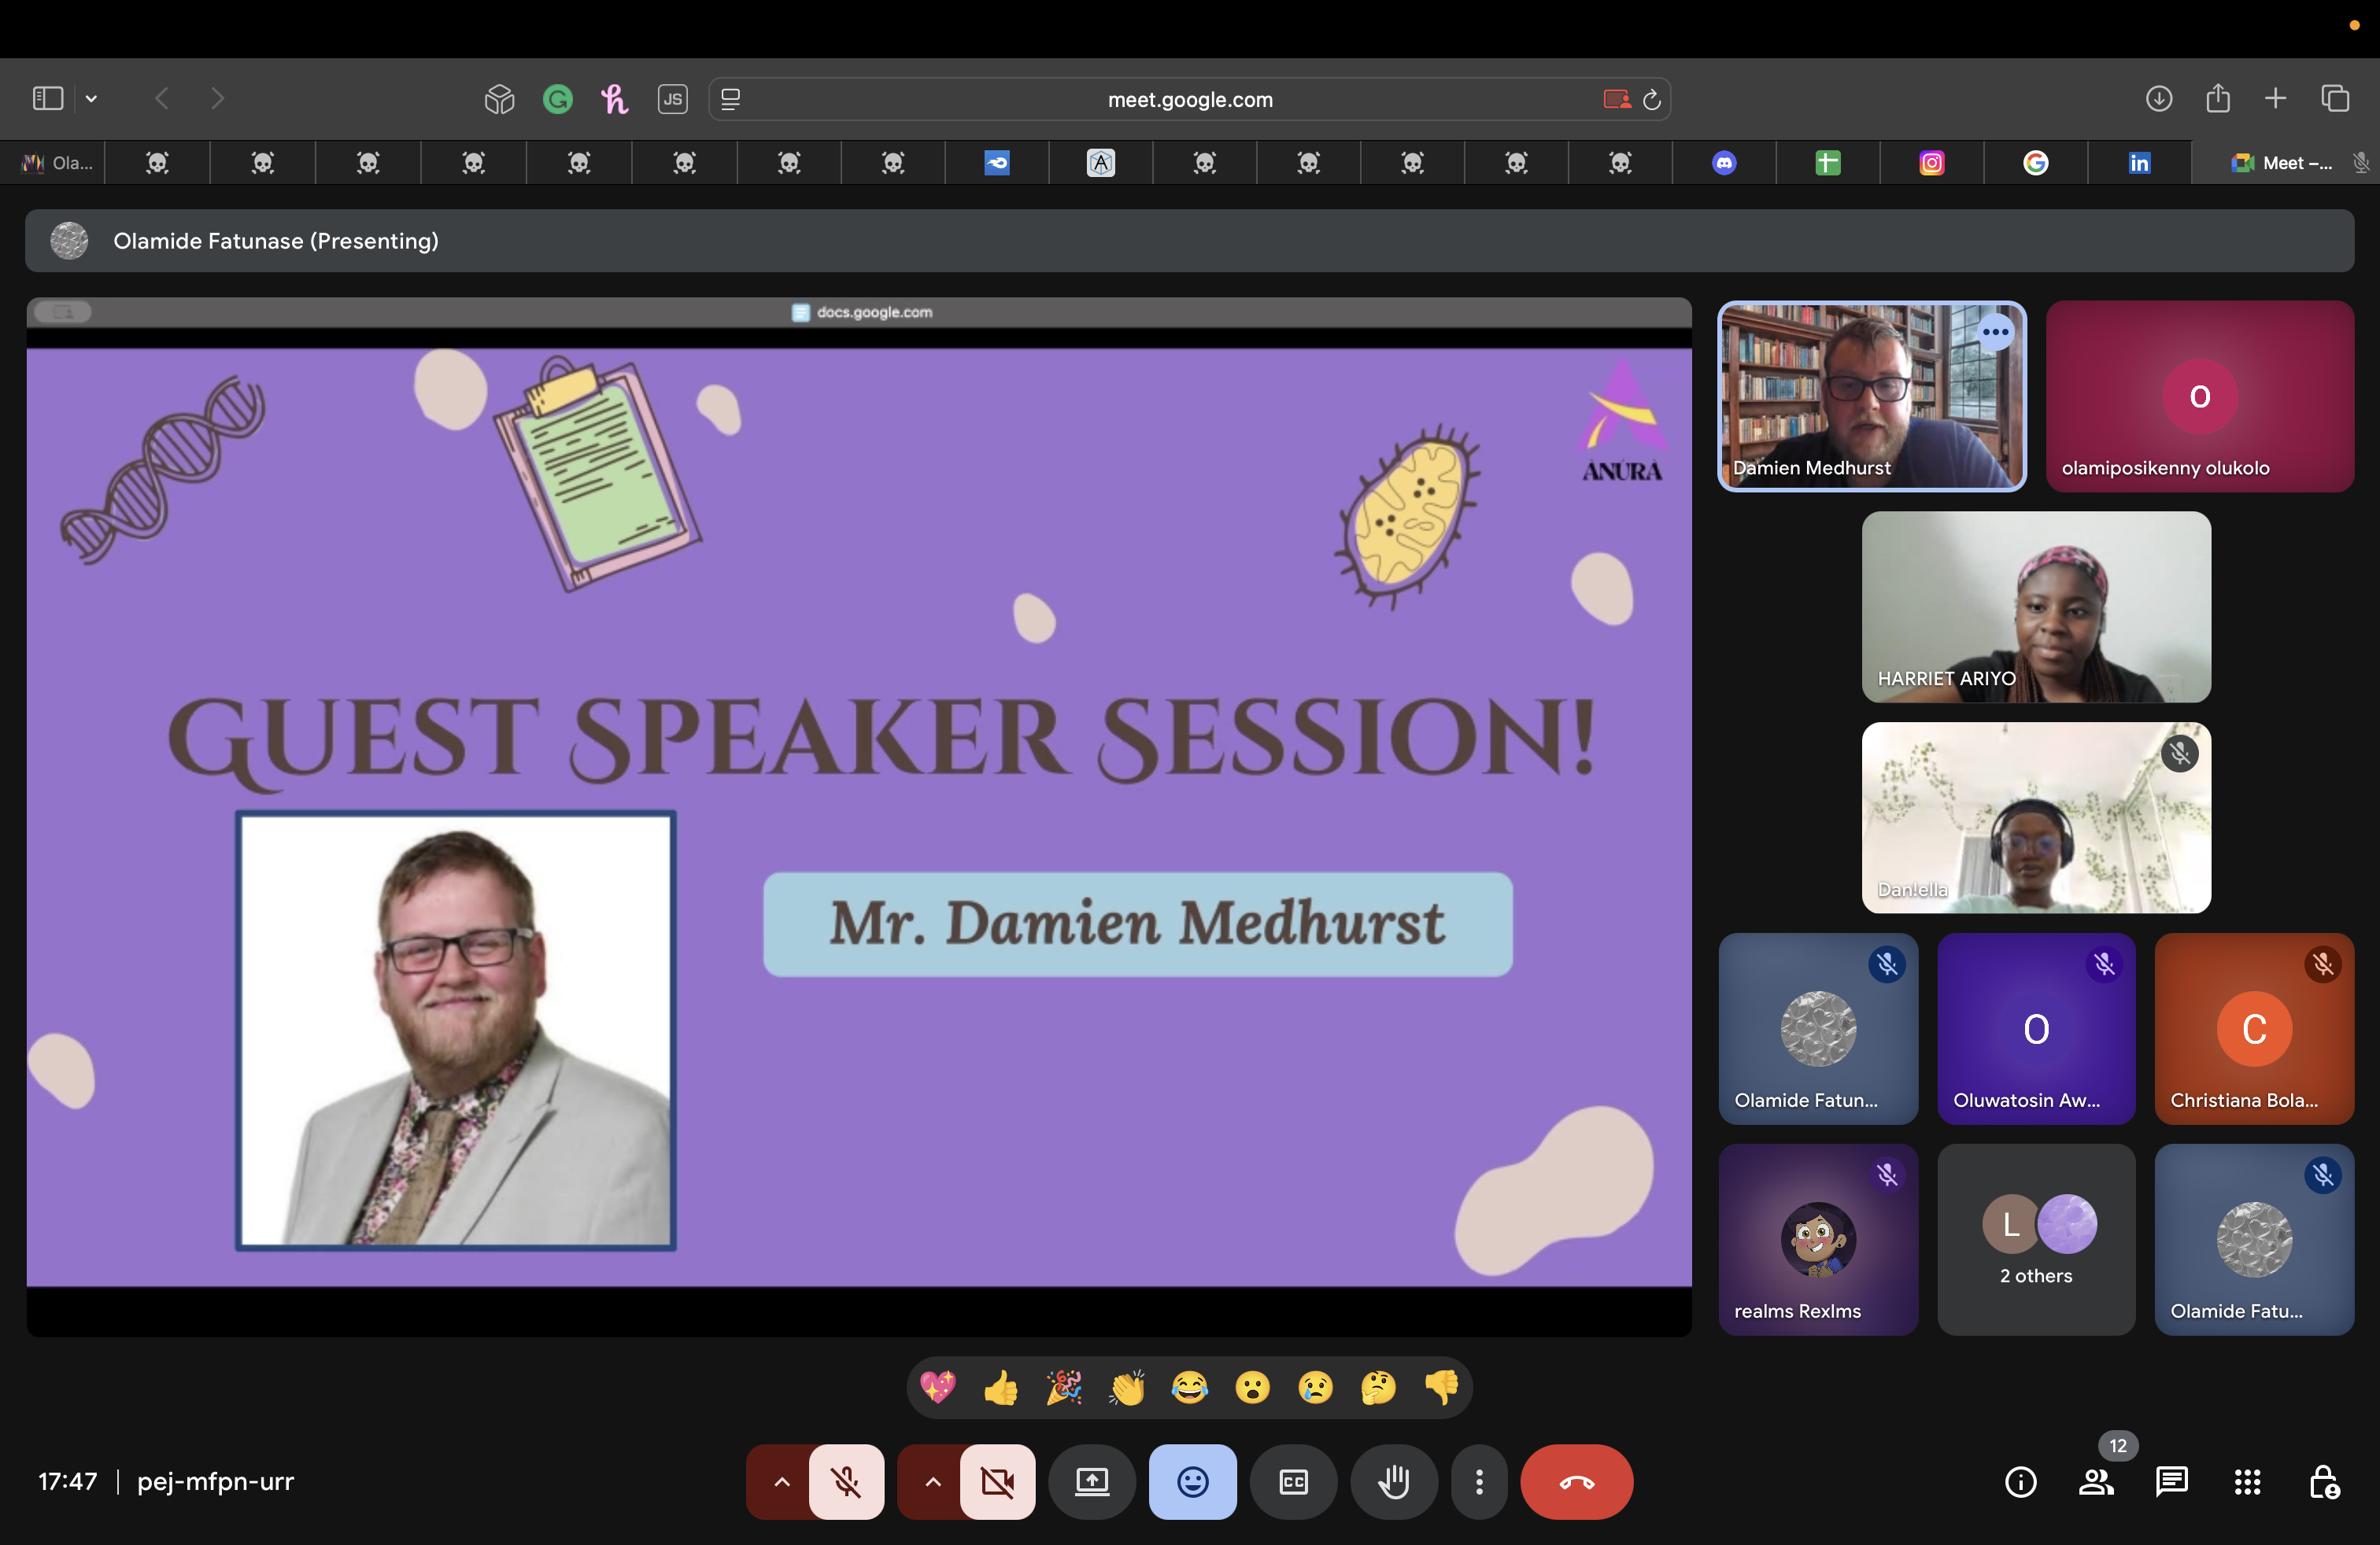Open the sidebar dropdown chevron
This screenshot has width=2380, height=1545.
pyautogui.click(x=91, y=99)
